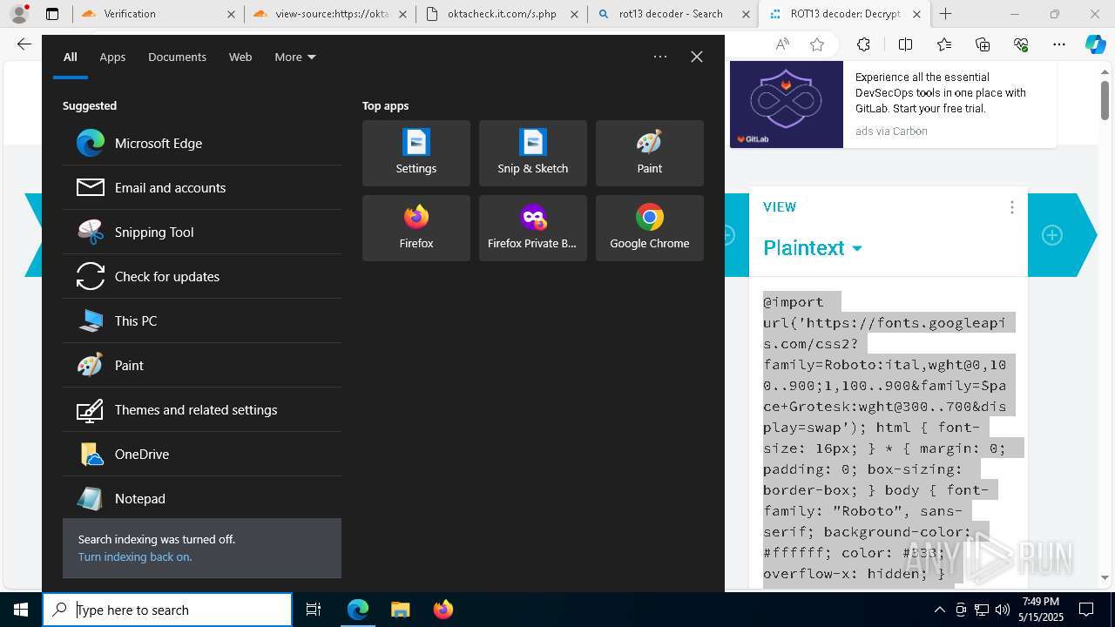Add page to favorites star
Viewport: 1115px width, 627px height.
817,44
